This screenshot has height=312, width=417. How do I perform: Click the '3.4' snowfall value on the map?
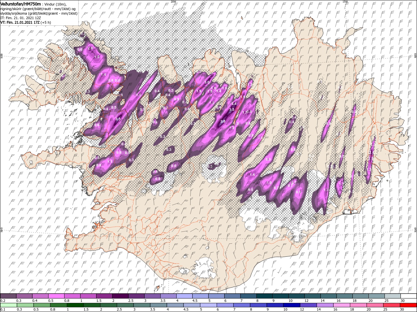coord(234,104)
